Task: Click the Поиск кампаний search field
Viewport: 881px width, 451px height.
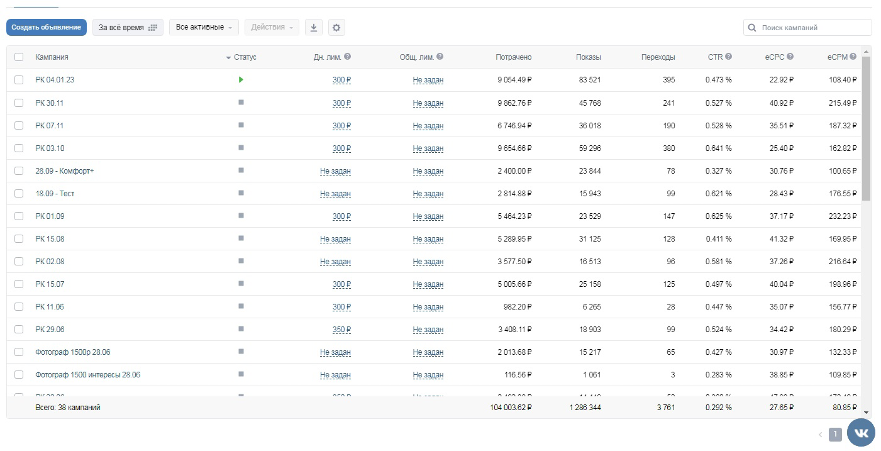Action: [x=807, y=28]
